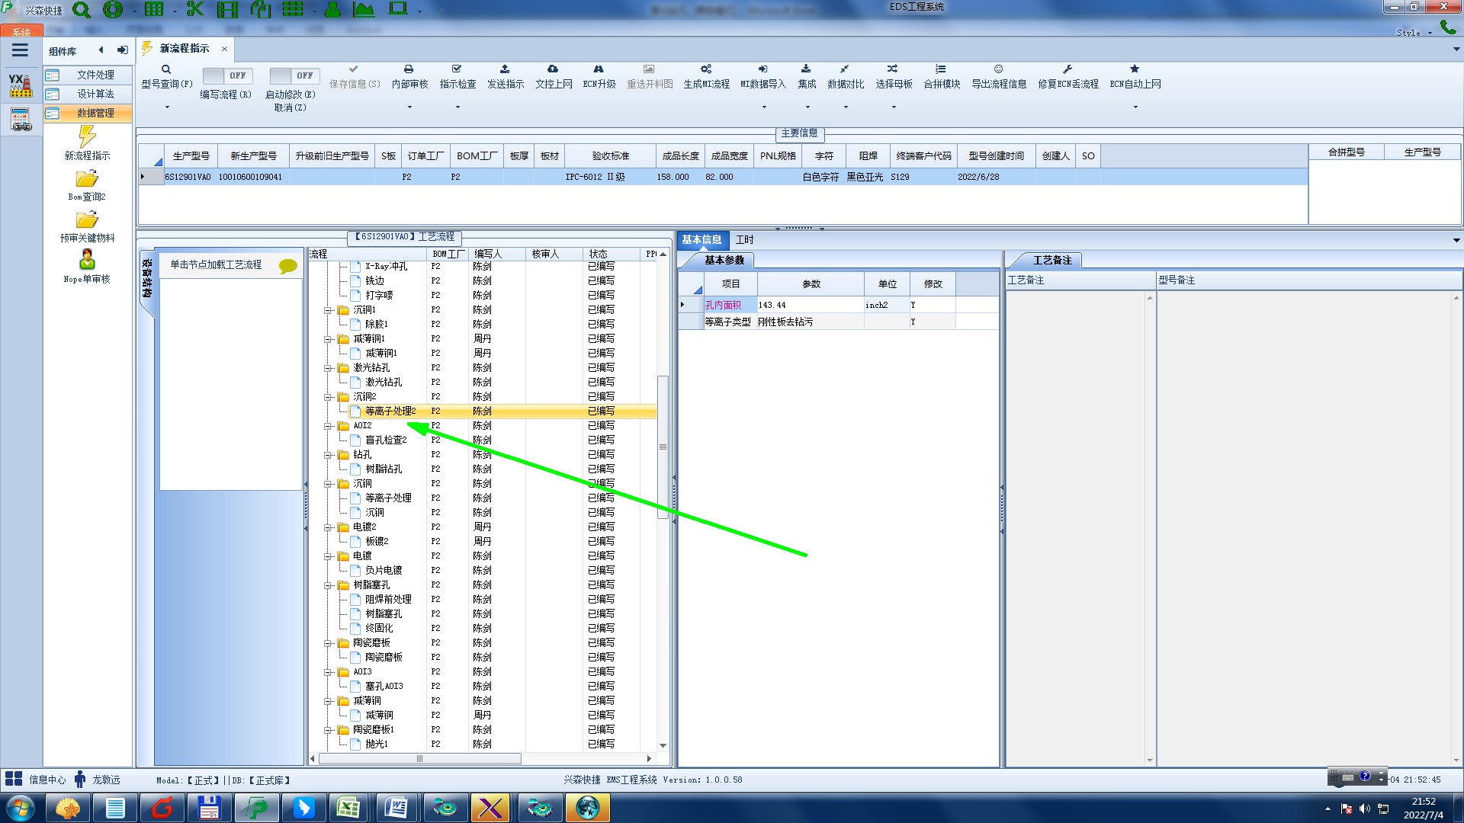
Task: Click the 发送指示 toolbar icon
Action: pos(505,69)
